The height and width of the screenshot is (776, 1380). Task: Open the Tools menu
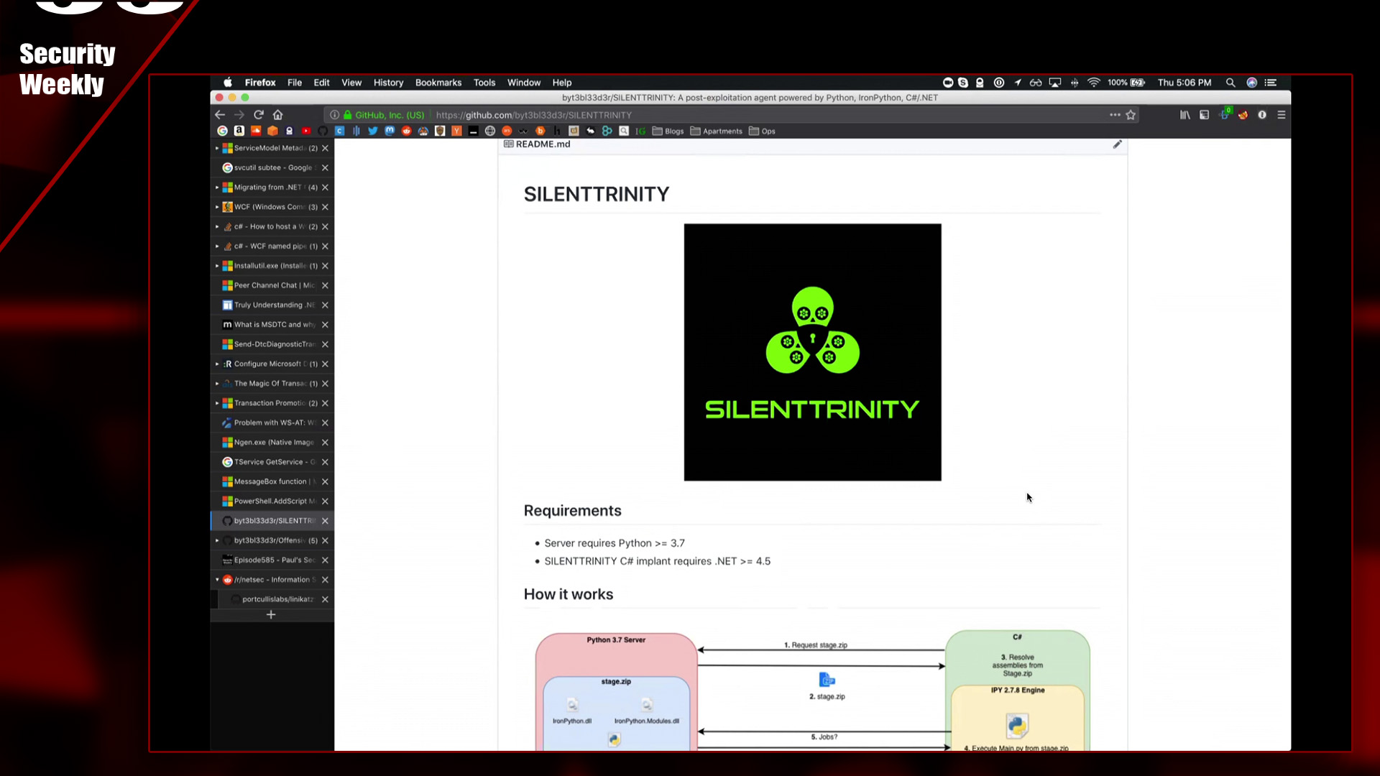(484, 83)
